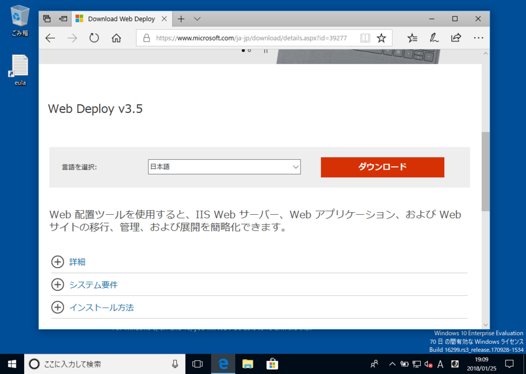The image size is (526, 374).
Task: Open the clock showing 19:09
Action: click(481, 364)
